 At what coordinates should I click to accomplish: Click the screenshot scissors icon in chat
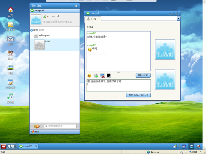pyautogui.click(x=102, y=76)
